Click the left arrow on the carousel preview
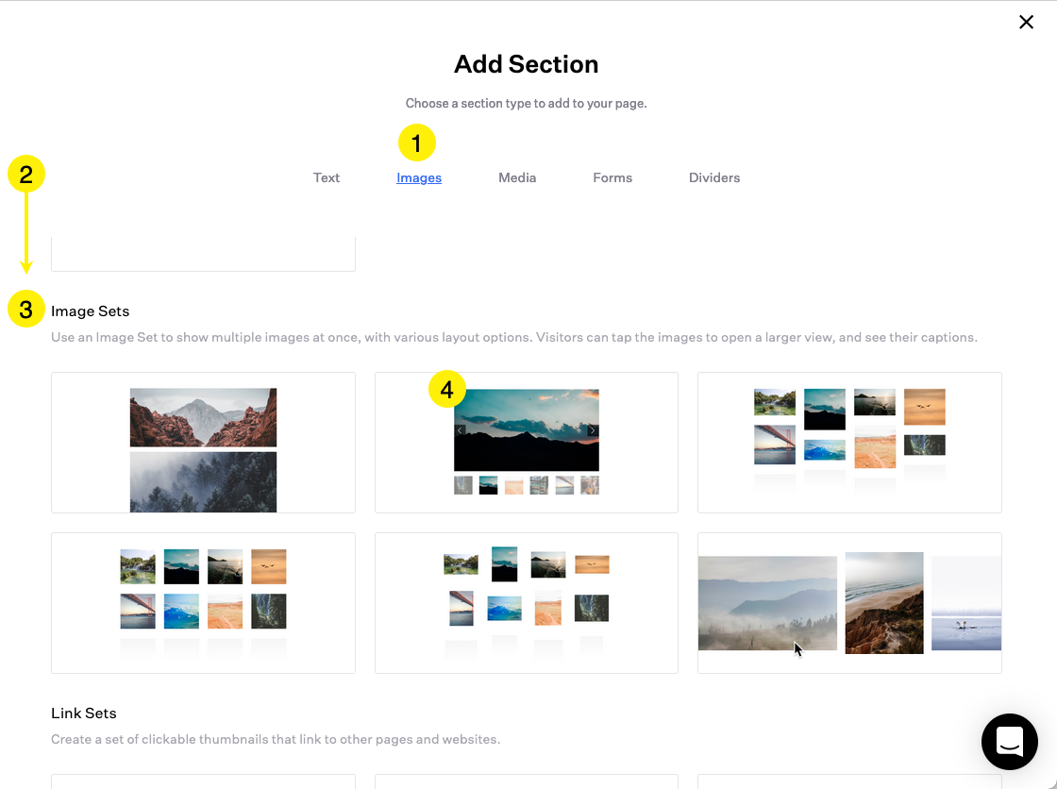The image size is (1057, 789). pyautogui.click(x=460, y=429)
